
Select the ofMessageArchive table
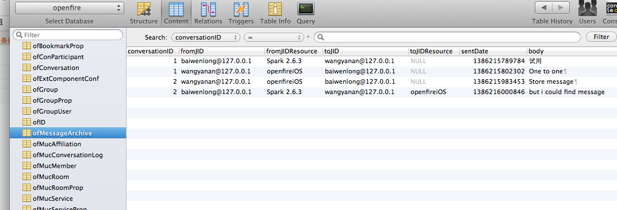tap(68, 133)
